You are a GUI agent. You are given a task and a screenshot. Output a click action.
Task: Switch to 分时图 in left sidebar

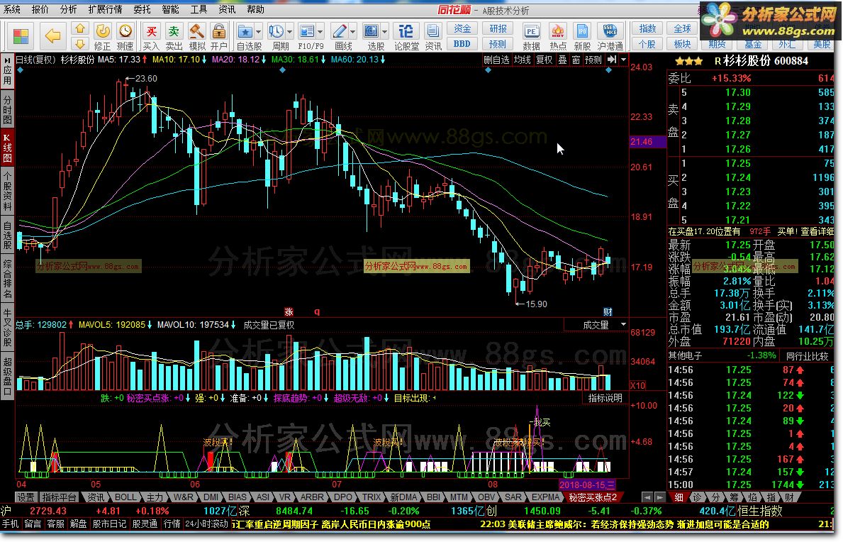point(7,110)
